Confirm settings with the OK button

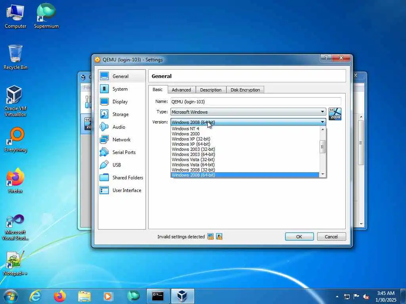coord(299,237)
